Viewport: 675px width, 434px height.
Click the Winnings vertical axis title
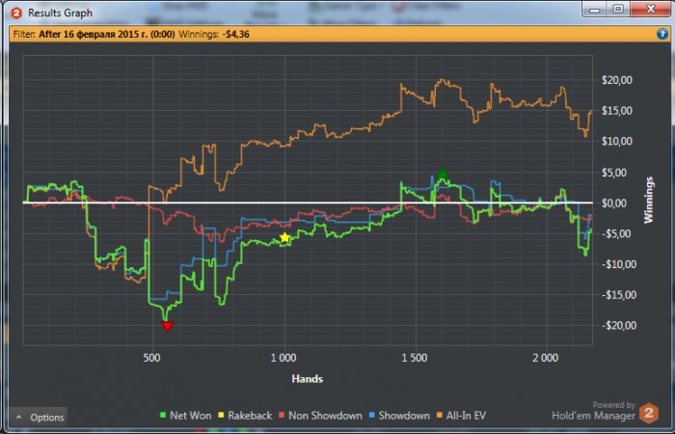point(648,200)
